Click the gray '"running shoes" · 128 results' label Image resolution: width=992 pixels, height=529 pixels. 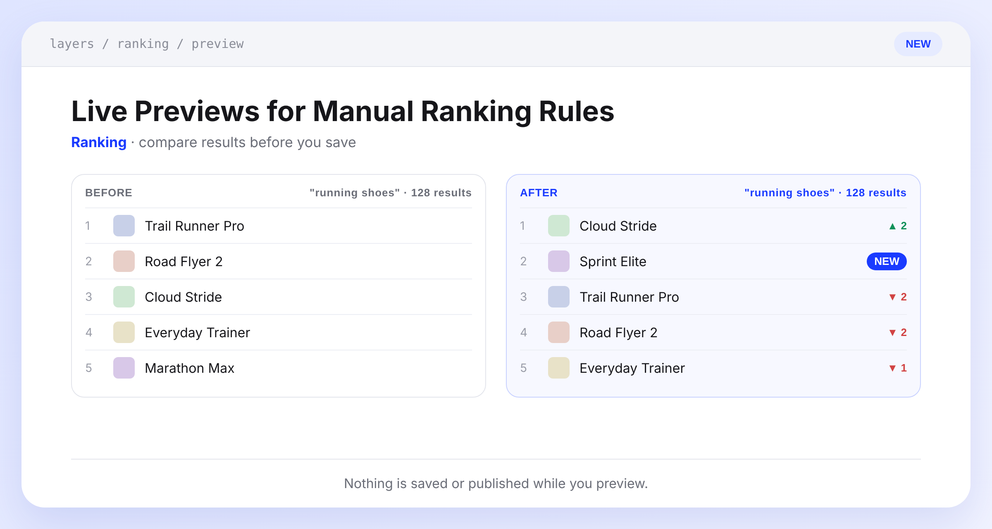coord(391,193)
